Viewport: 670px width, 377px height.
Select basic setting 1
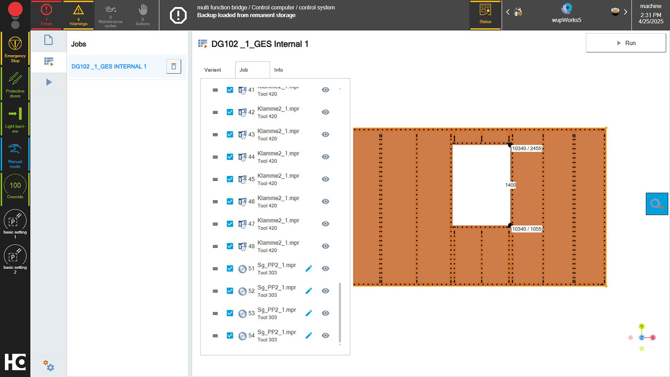click(15, 224)
